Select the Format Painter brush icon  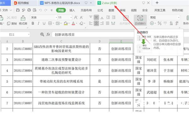point(23,18)
